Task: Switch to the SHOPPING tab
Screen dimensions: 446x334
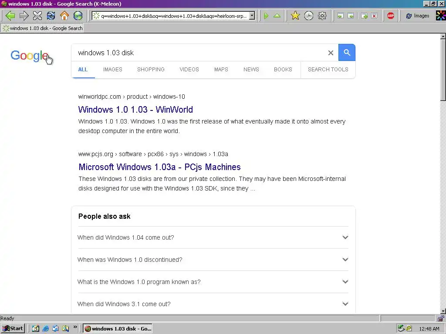Action: click(151, 70)
